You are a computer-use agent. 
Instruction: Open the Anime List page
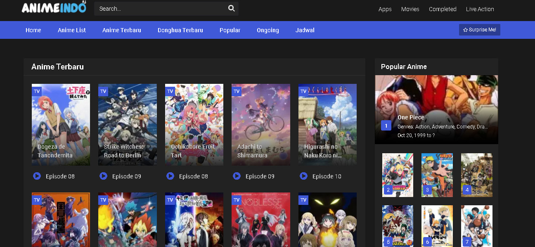72,30
